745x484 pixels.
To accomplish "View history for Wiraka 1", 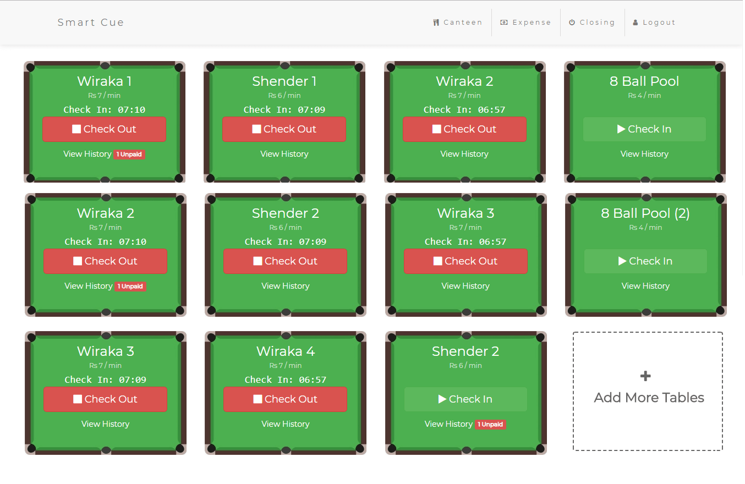I will 87,154.
